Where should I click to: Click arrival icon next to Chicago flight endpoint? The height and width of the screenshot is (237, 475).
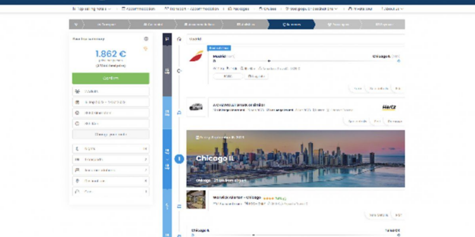click(x=398, y=61)
